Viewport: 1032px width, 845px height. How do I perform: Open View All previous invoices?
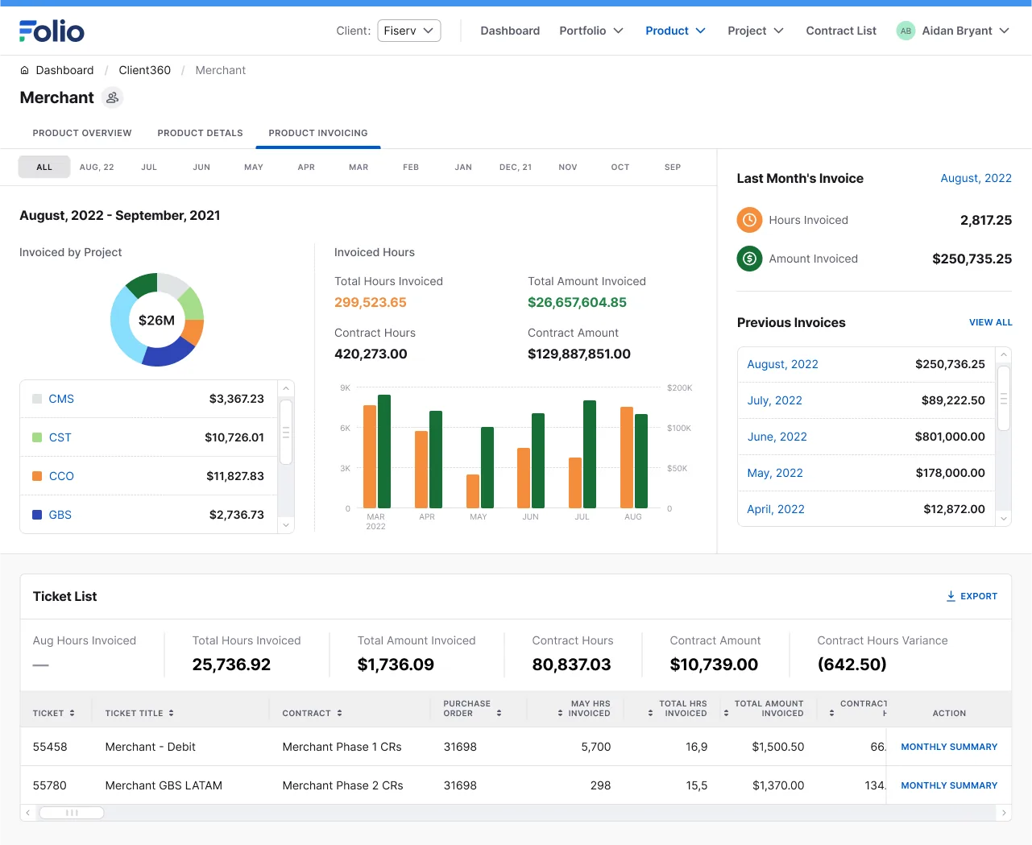point(990,322)
